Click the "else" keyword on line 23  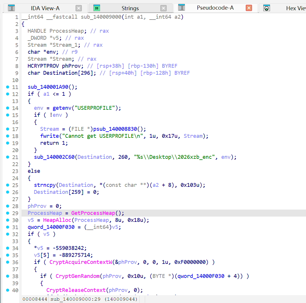[x=34, y=171]
